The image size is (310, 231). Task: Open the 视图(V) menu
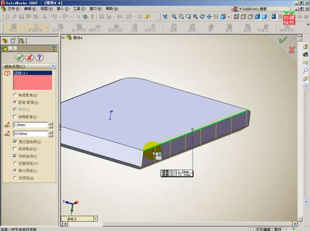tap(47, 9)
